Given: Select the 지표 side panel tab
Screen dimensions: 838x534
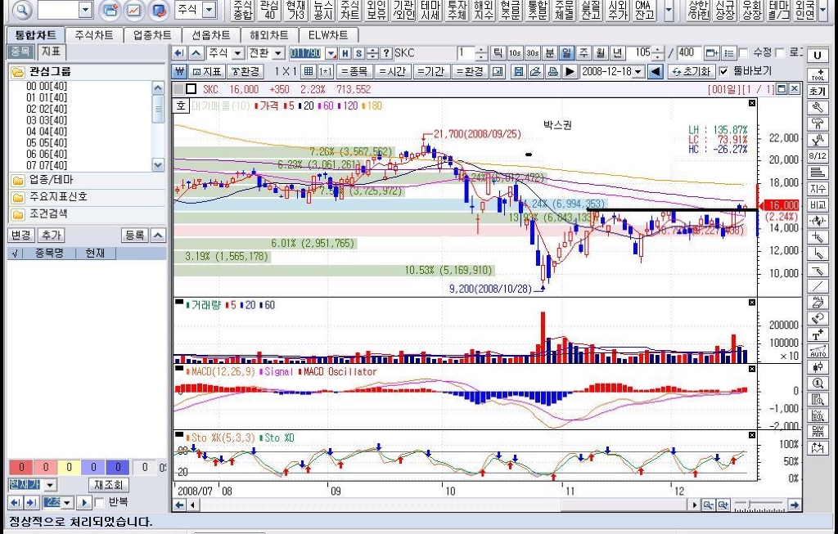Looking at the screenshot, I should click(52, 52).
